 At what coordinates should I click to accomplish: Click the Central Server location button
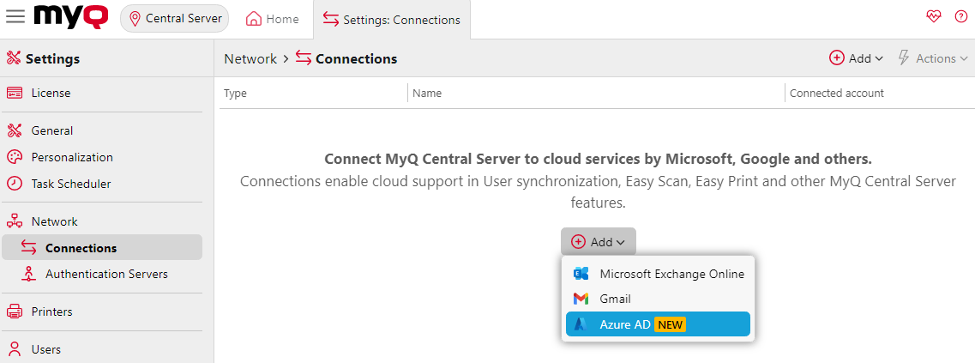click(x=175, y=18)
